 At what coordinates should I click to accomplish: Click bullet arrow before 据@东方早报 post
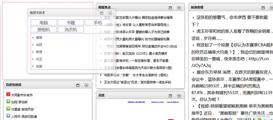193,72
